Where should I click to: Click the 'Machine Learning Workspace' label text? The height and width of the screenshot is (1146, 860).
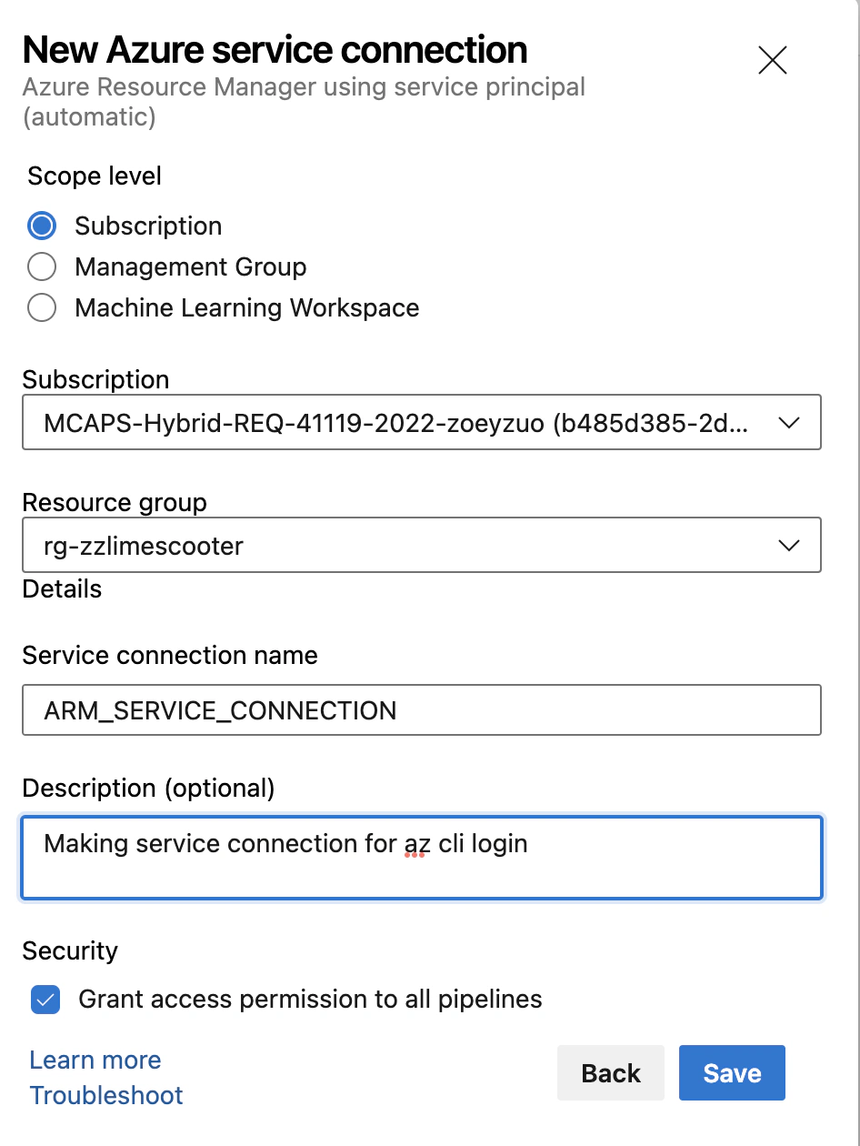coord(247,308)
